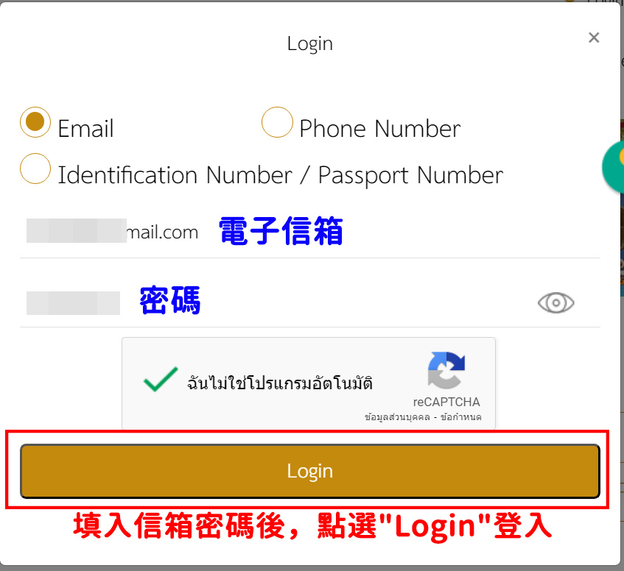Click the reCAPTCHA logo icon
This screenshot has width=624, height=571.
point(446,370)
